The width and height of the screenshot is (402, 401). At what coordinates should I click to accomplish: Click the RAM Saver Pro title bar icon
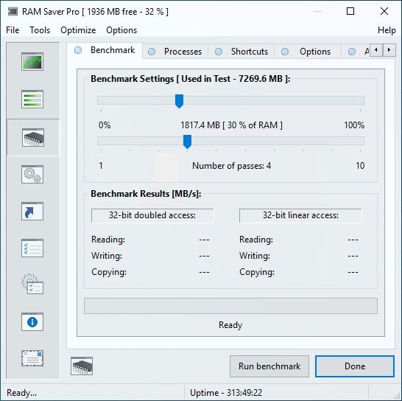pos(13,12)
